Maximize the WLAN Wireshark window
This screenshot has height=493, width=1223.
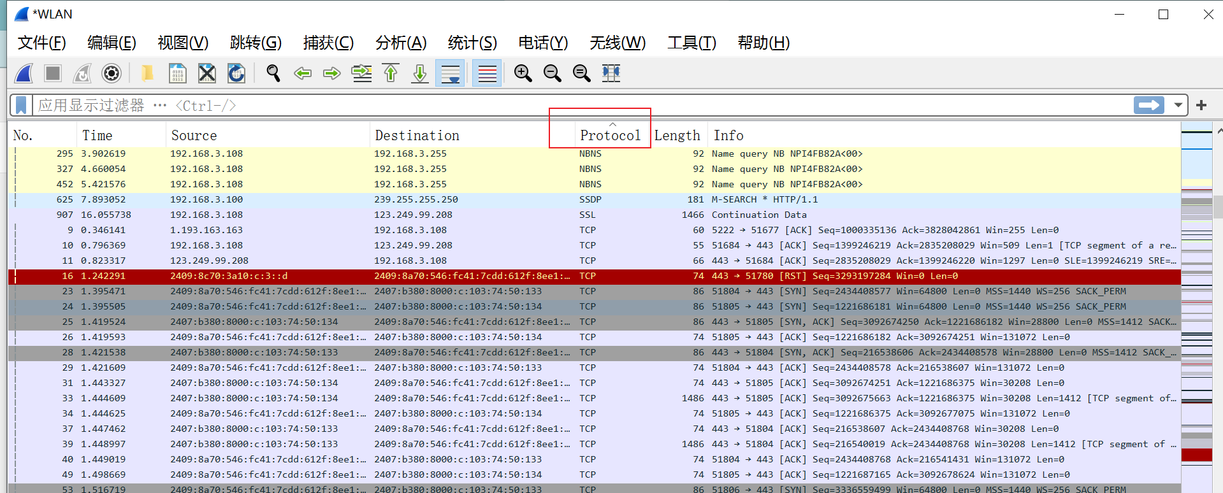[1163, 14]
